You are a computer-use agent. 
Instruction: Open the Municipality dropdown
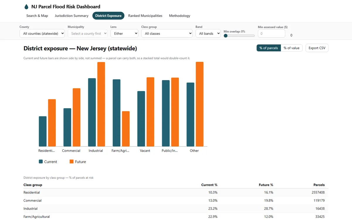(x=87, y=33)
